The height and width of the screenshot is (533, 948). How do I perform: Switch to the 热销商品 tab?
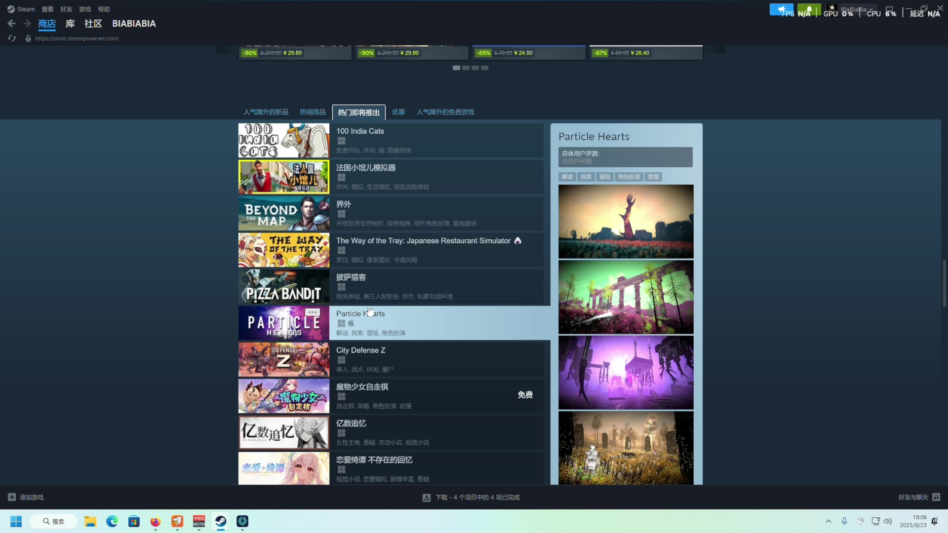(313, 112)
